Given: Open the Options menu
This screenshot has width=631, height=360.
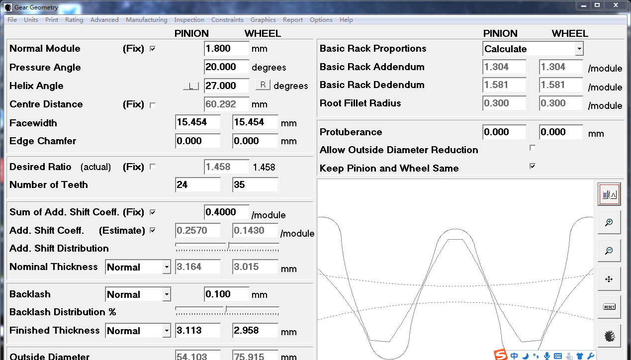Looking at the screenshot, I should [x=321, y=20].
